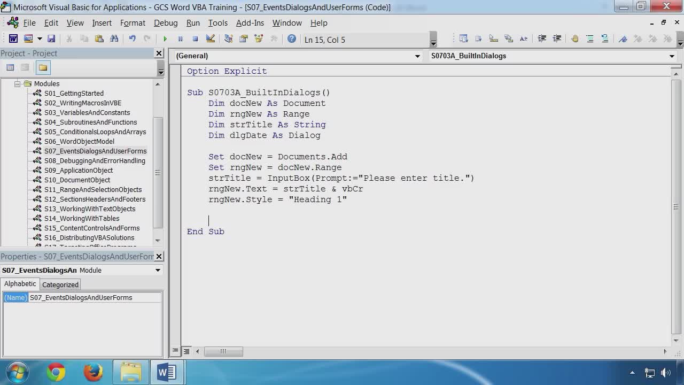Click the Insert UserForm toolbar icon
The image size is (684, 385).
point(28,38)
